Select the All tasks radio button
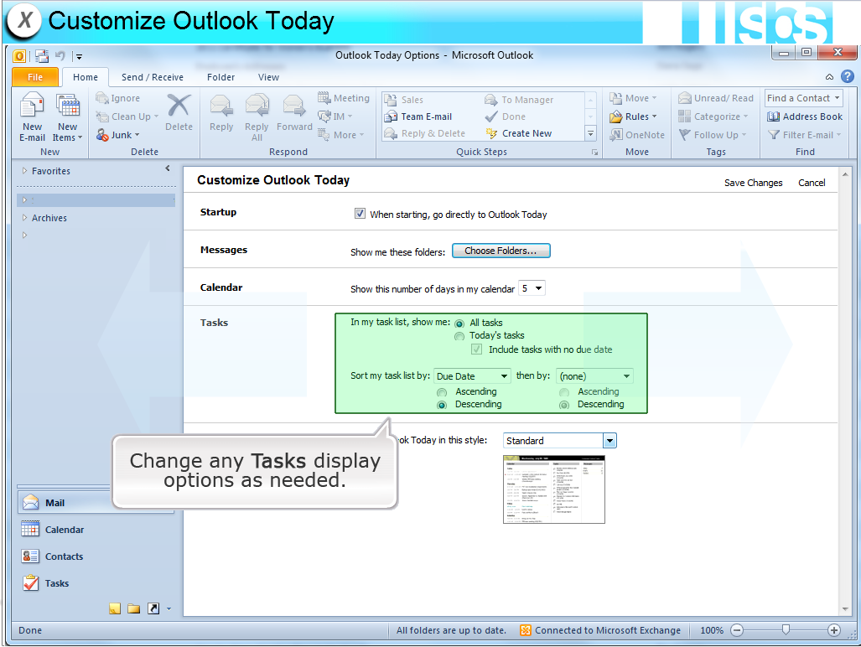 (x=459, y=323)
